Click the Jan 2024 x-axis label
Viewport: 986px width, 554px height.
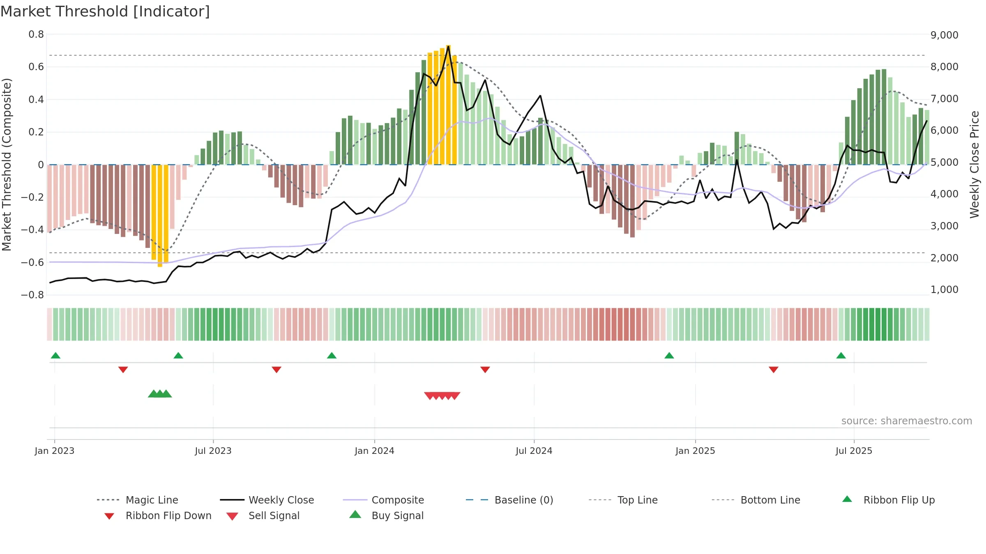pyautogui.click(x=375, y=451)
